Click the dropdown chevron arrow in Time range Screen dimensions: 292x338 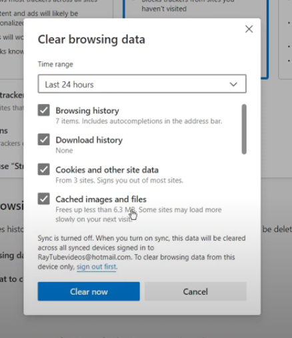click(233, 84)
